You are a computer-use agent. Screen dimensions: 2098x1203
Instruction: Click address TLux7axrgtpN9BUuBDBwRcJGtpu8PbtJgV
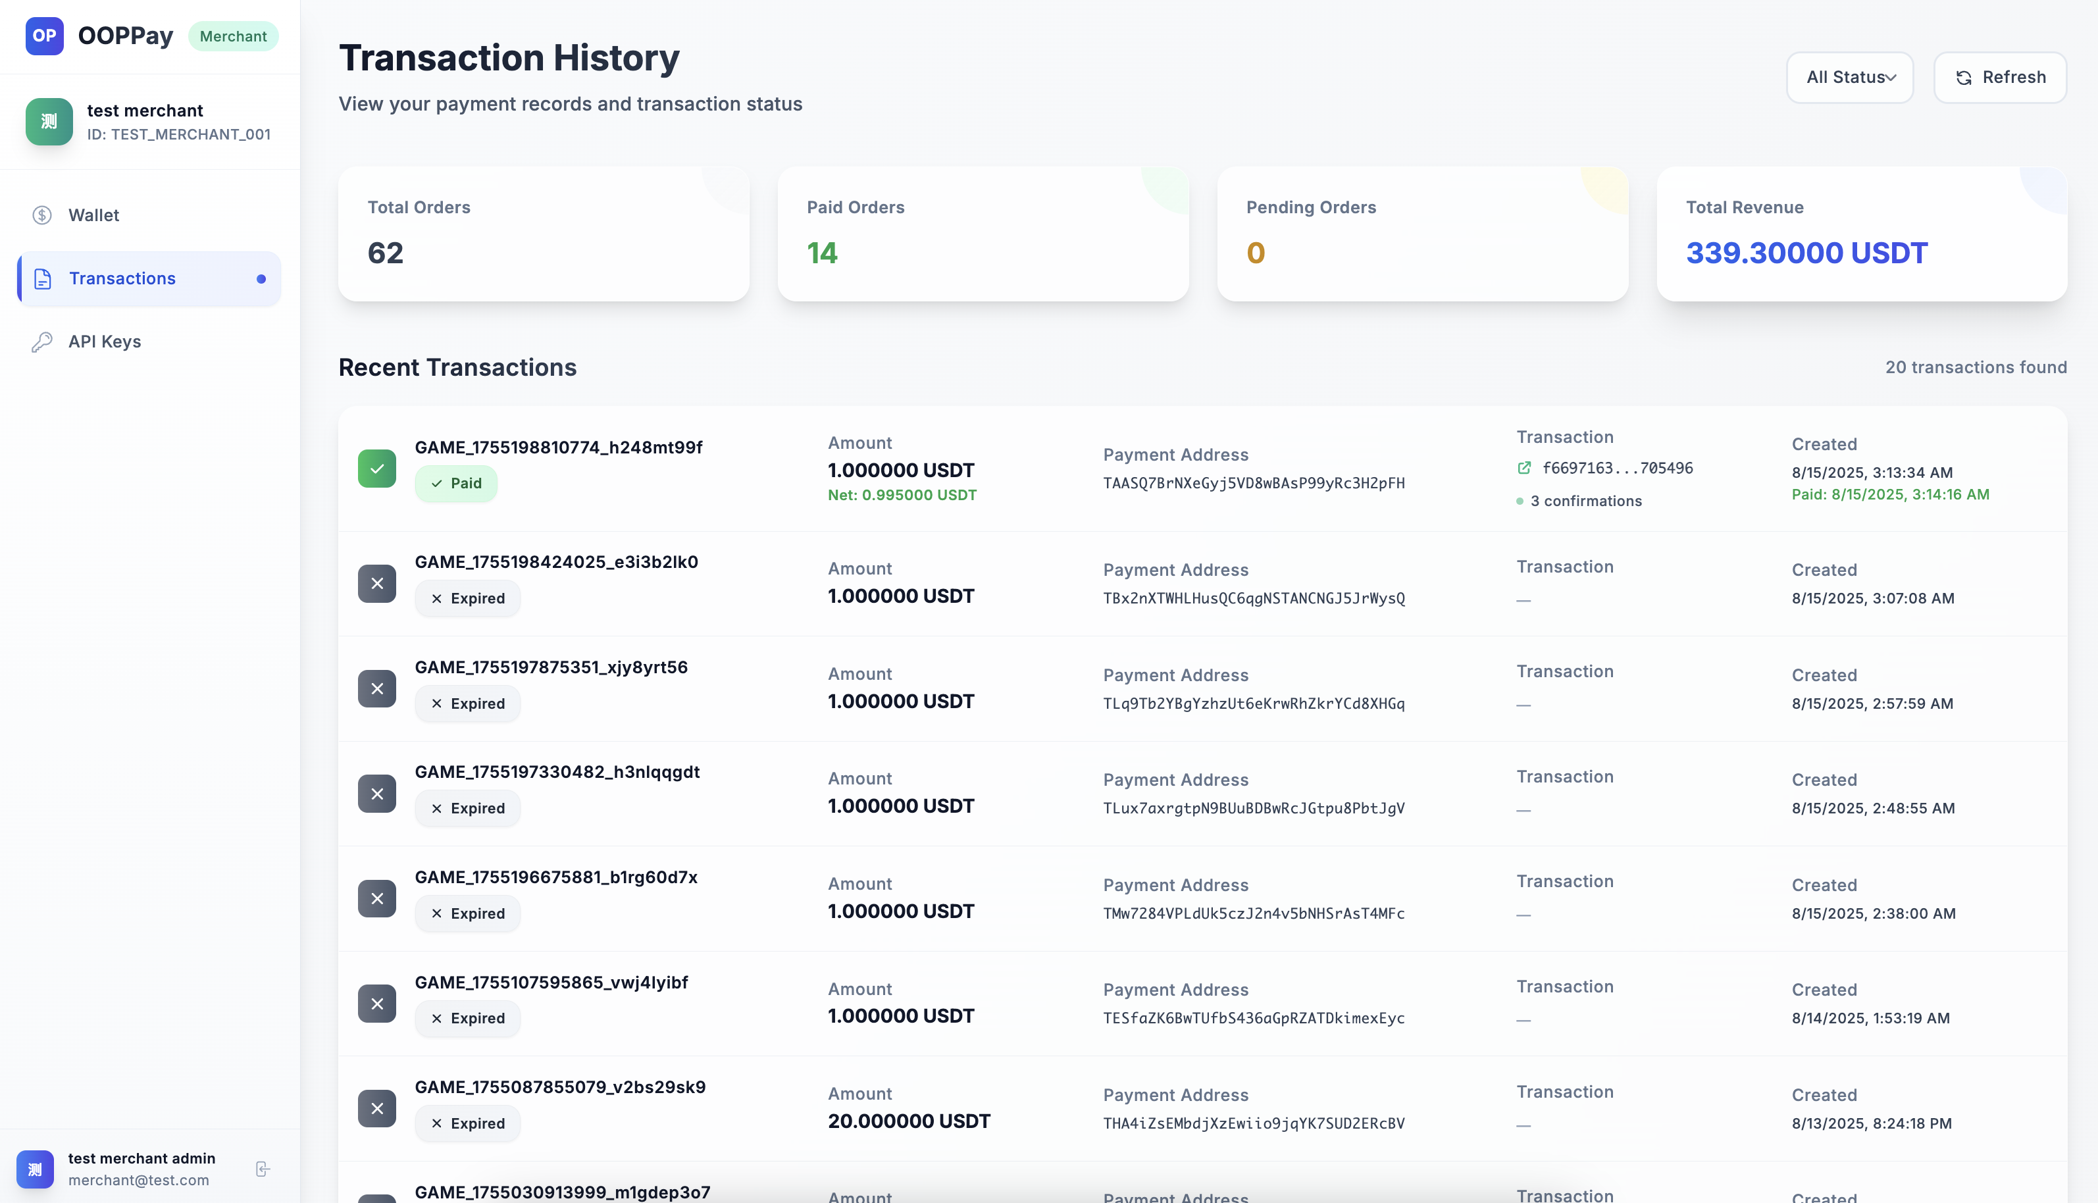click(1254, 808)
